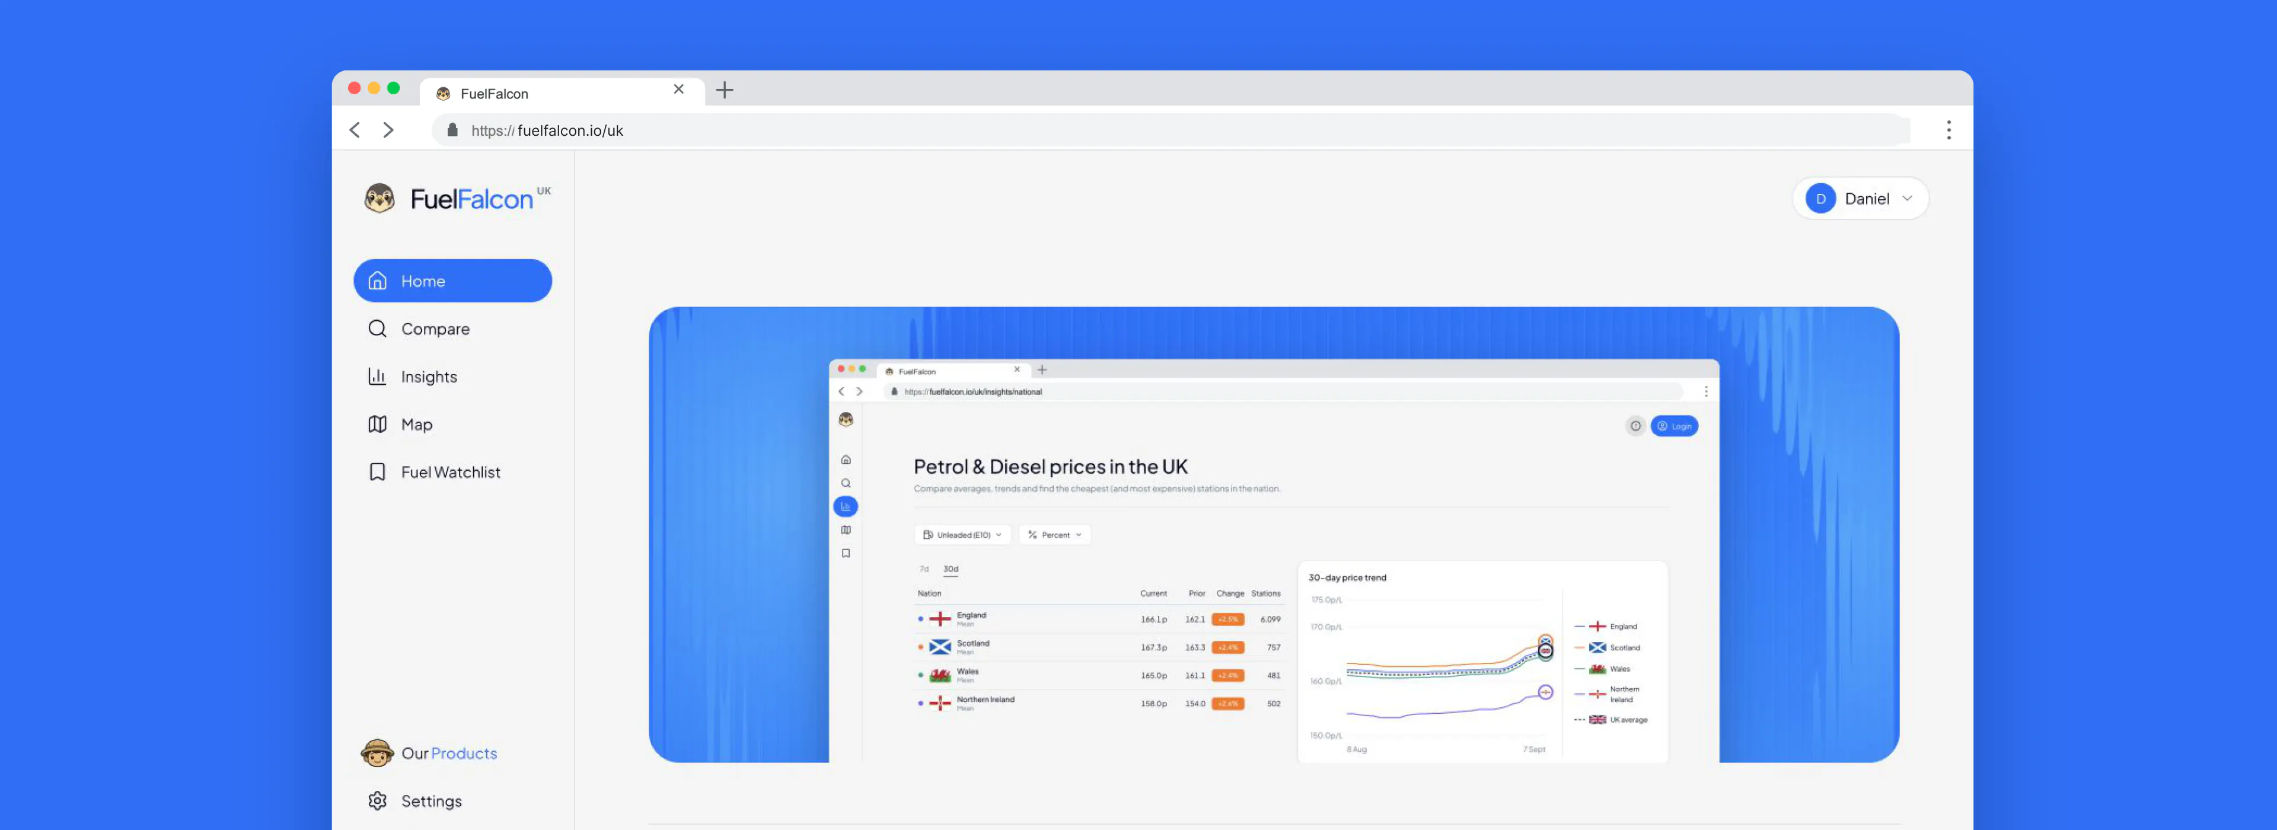Click the Wales flag in the table

tap(940, 675)
